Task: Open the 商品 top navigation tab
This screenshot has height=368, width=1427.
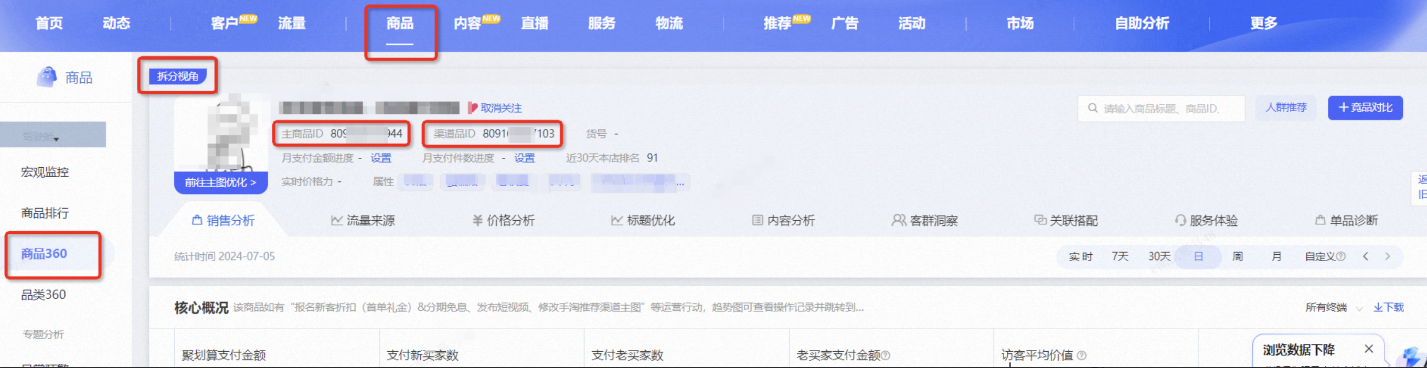Action: [400, 23]
